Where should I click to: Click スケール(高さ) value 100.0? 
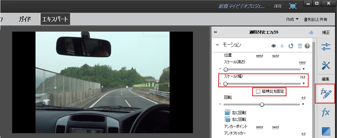tap(302, 63)
